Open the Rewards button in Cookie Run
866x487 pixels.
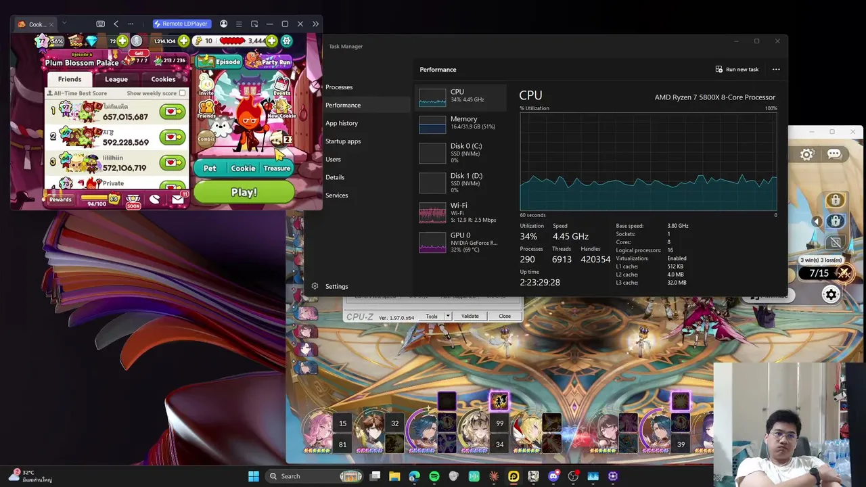pos(60,199)
